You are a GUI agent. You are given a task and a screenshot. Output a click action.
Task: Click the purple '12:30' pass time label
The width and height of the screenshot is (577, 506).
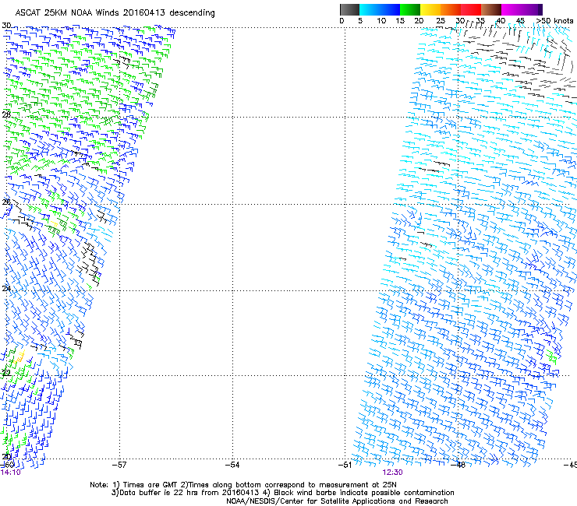pyautogui.click(x=392, y=473)
